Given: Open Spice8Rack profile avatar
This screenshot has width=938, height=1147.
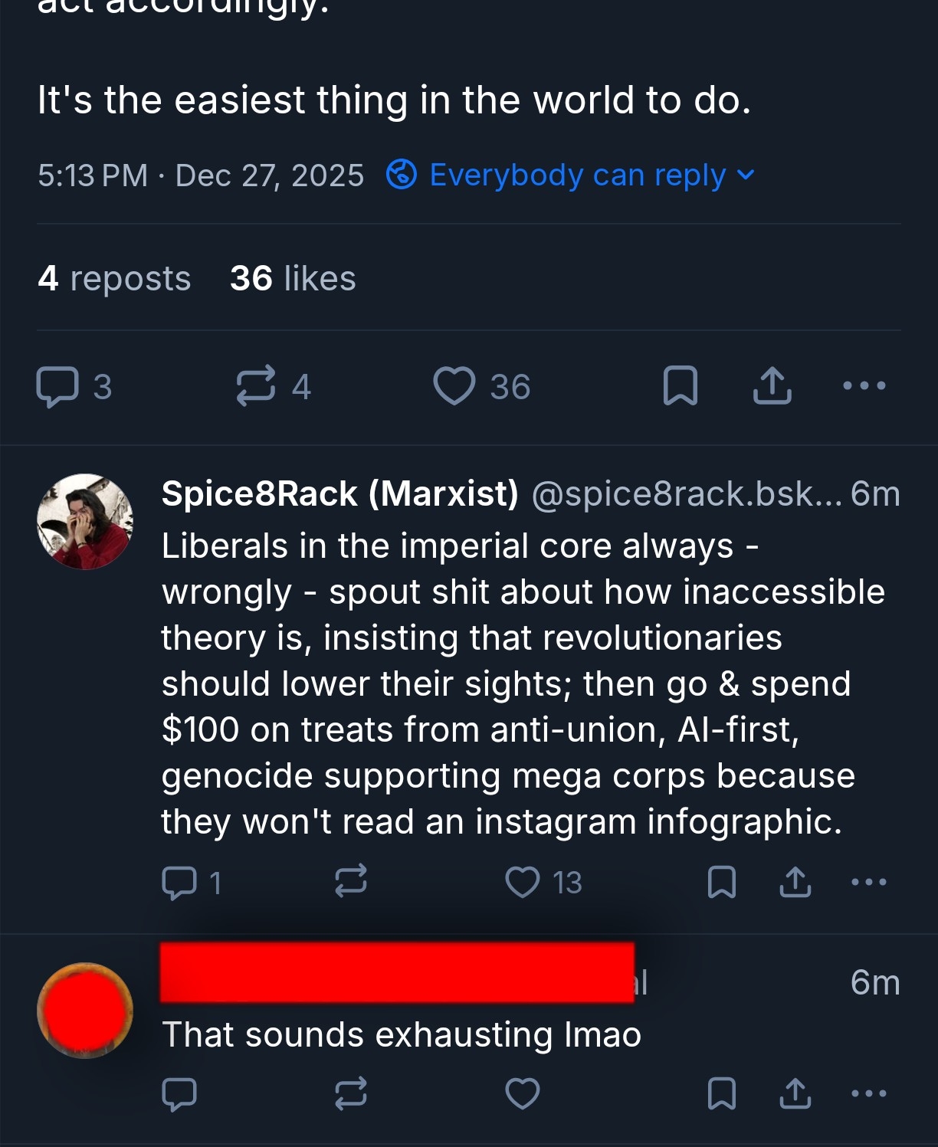Looking at the screenshot, I should coord(85,522).
